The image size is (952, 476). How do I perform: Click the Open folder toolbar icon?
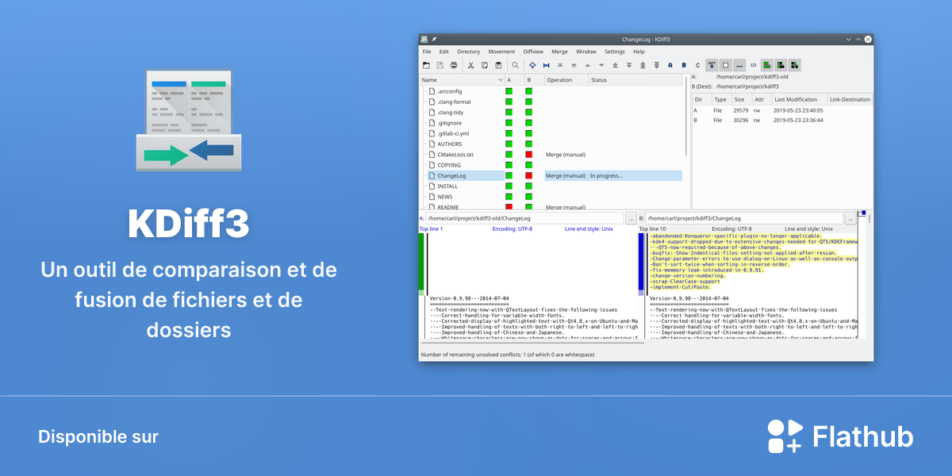point(426,65)
